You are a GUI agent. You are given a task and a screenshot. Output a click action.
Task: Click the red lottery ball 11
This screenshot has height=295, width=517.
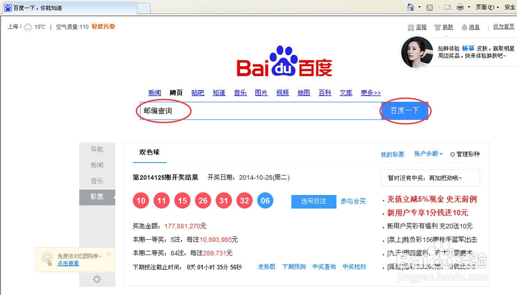point(161,201)
